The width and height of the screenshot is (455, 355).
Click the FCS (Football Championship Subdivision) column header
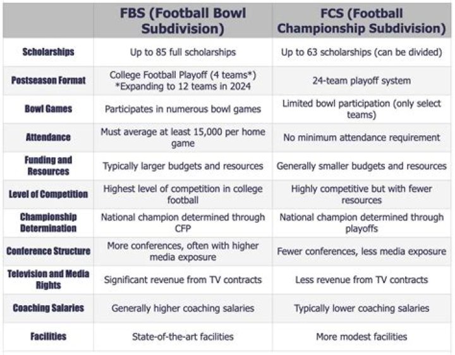click(361, 21)
